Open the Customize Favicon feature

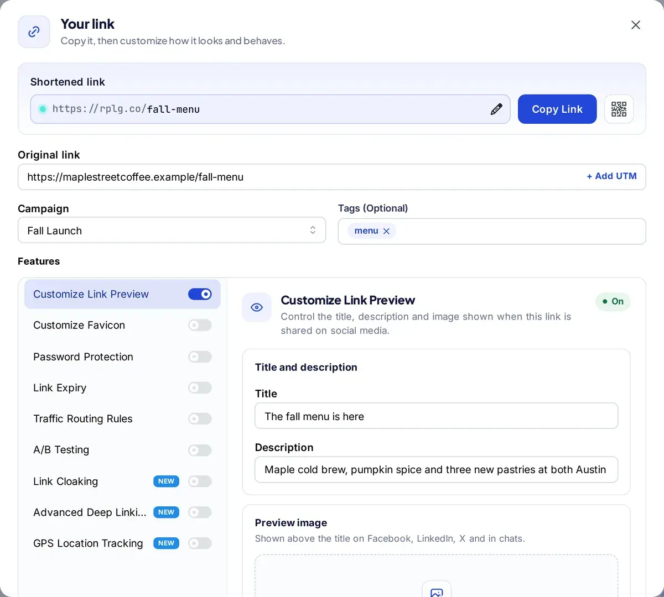(122, 325)
